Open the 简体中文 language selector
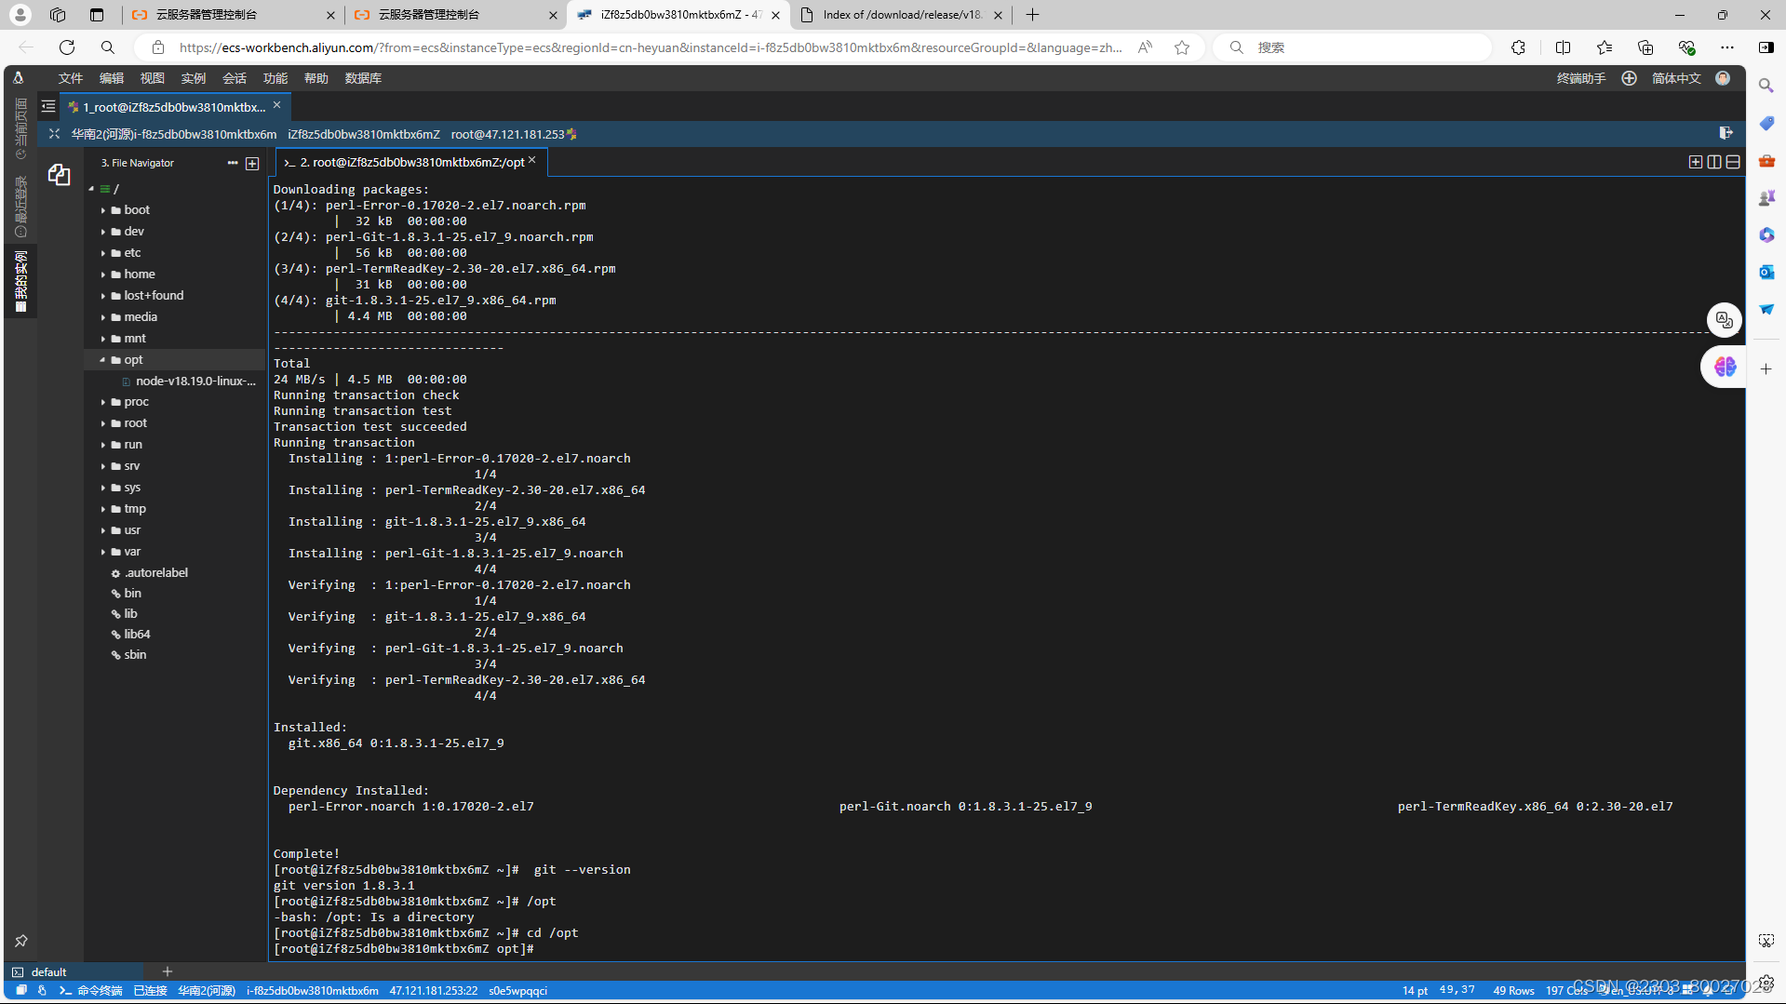Screen dimensions: 1786x1004 tap(1676, 78)
